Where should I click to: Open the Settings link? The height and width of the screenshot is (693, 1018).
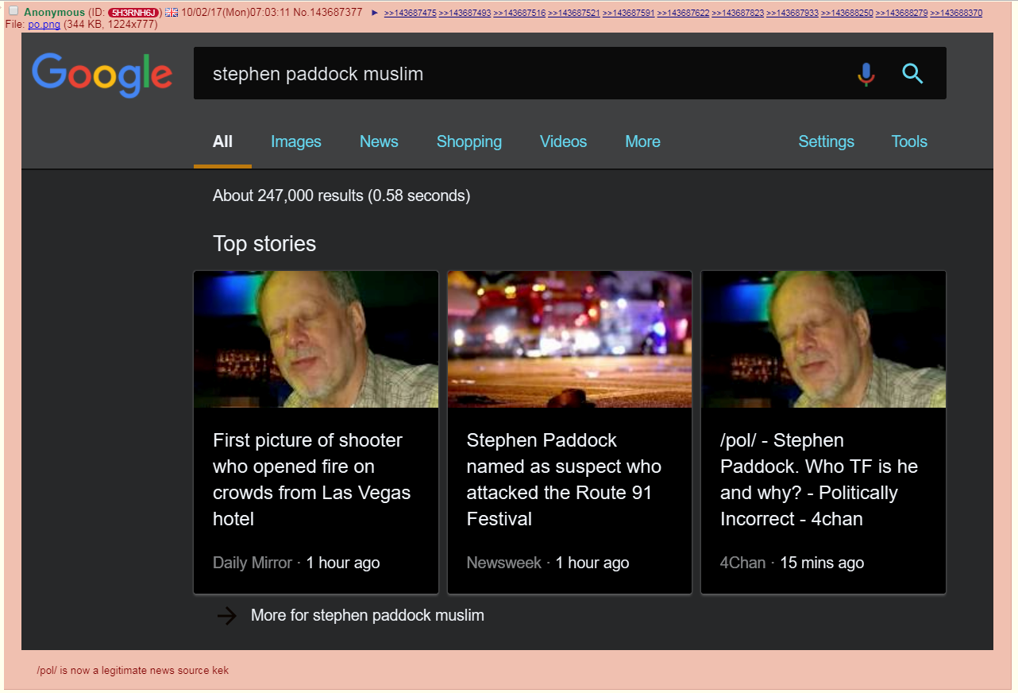pyautogui.click(x=826, y=141)
